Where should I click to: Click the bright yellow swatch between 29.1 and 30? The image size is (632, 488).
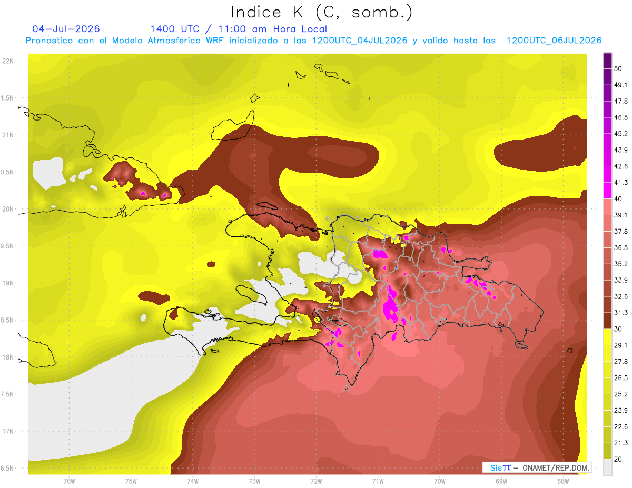click(x=607, y=337)
